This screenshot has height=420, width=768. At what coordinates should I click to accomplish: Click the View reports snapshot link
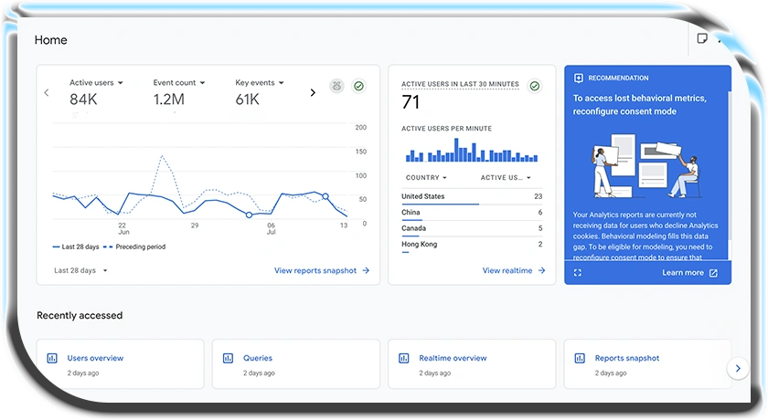[321, 270]
